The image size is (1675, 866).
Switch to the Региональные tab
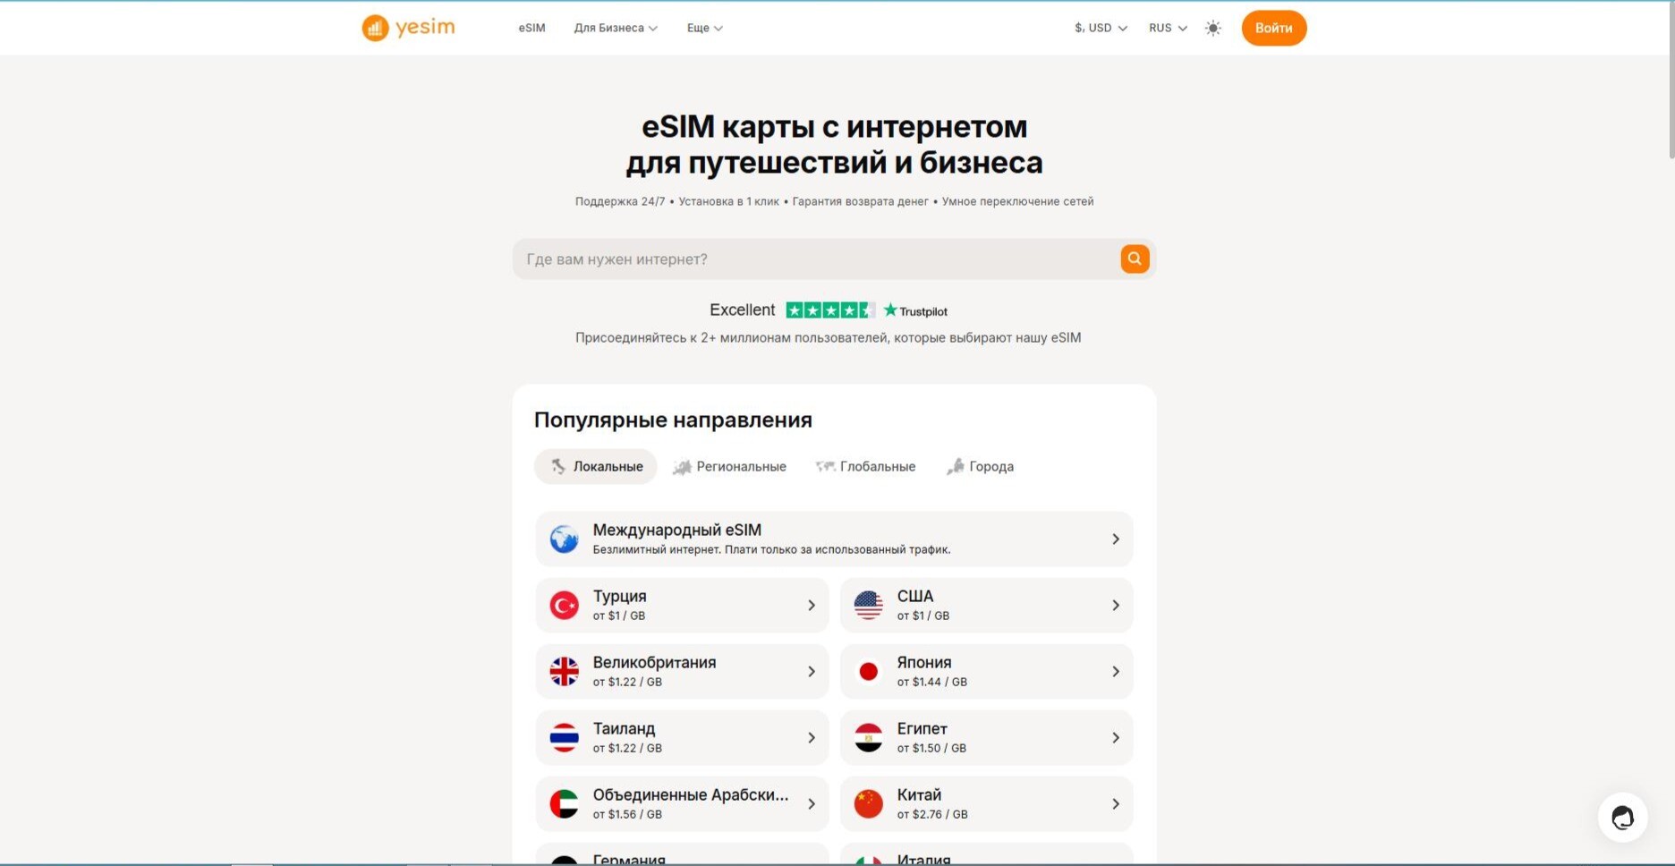730,466
